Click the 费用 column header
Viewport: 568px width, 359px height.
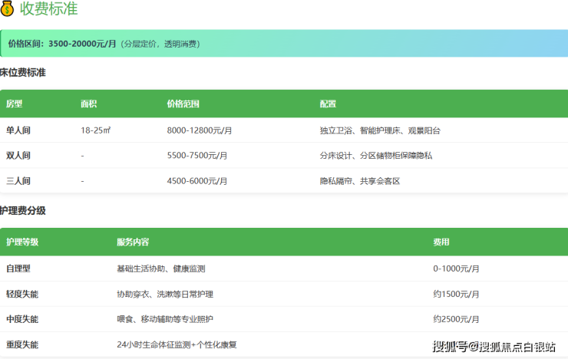[441, 242]
